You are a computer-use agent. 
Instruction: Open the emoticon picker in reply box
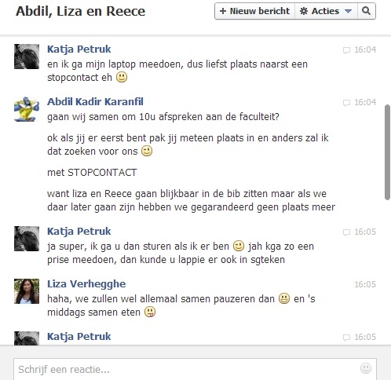click(x=366, y=368)
